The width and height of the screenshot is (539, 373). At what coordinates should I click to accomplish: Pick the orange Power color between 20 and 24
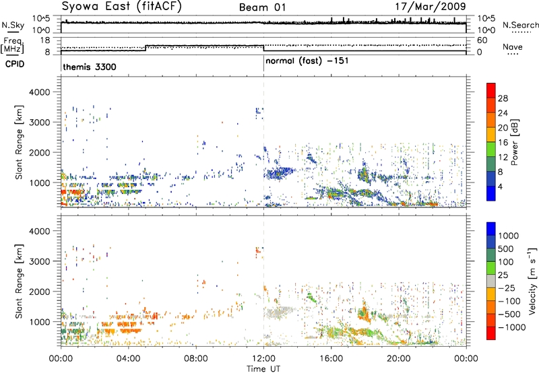coord(491,120)
